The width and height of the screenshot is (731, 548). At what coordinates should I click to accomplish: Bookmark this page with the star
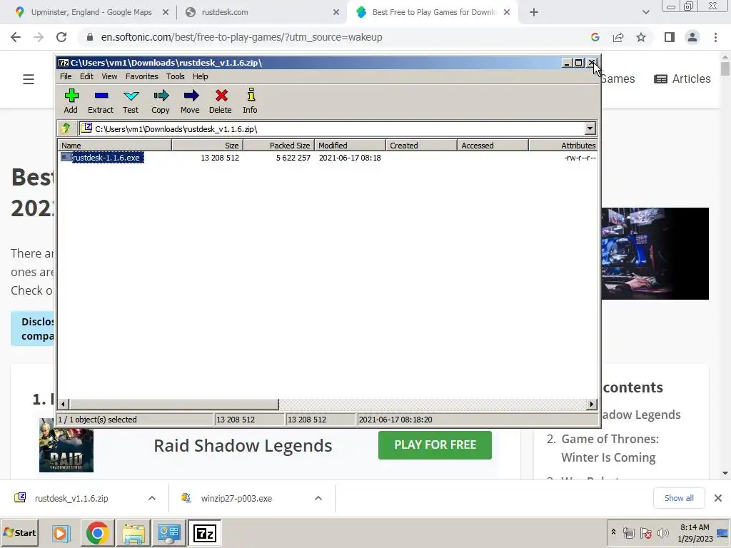pos(641,37)
